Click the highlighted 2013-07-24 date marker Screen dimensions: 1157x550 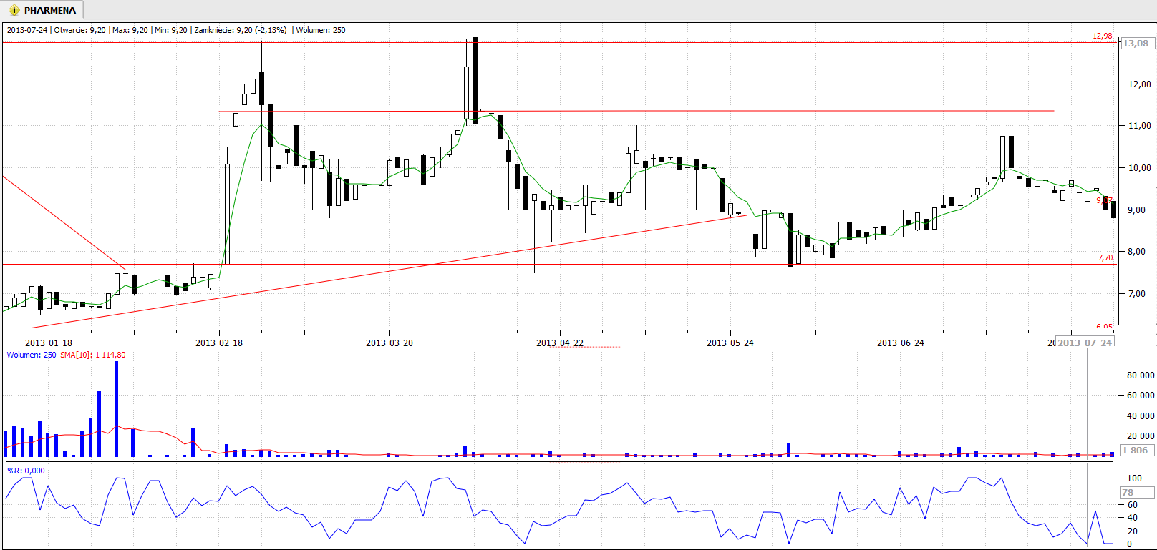pyautogui.click(x=1085, y=343)
